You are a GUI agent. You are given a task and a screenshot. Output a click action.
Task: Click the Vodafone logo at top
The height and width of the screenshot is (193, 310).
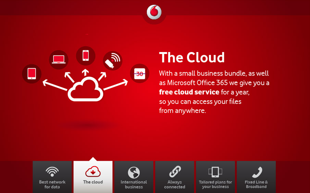pos(154,12)
